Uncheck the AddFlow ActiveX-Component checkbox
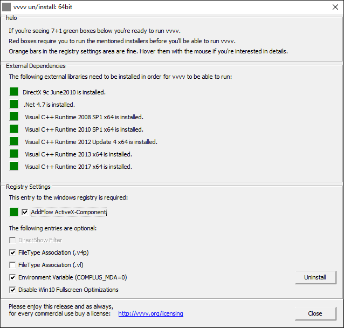The image size is (344, 328). 25,212
